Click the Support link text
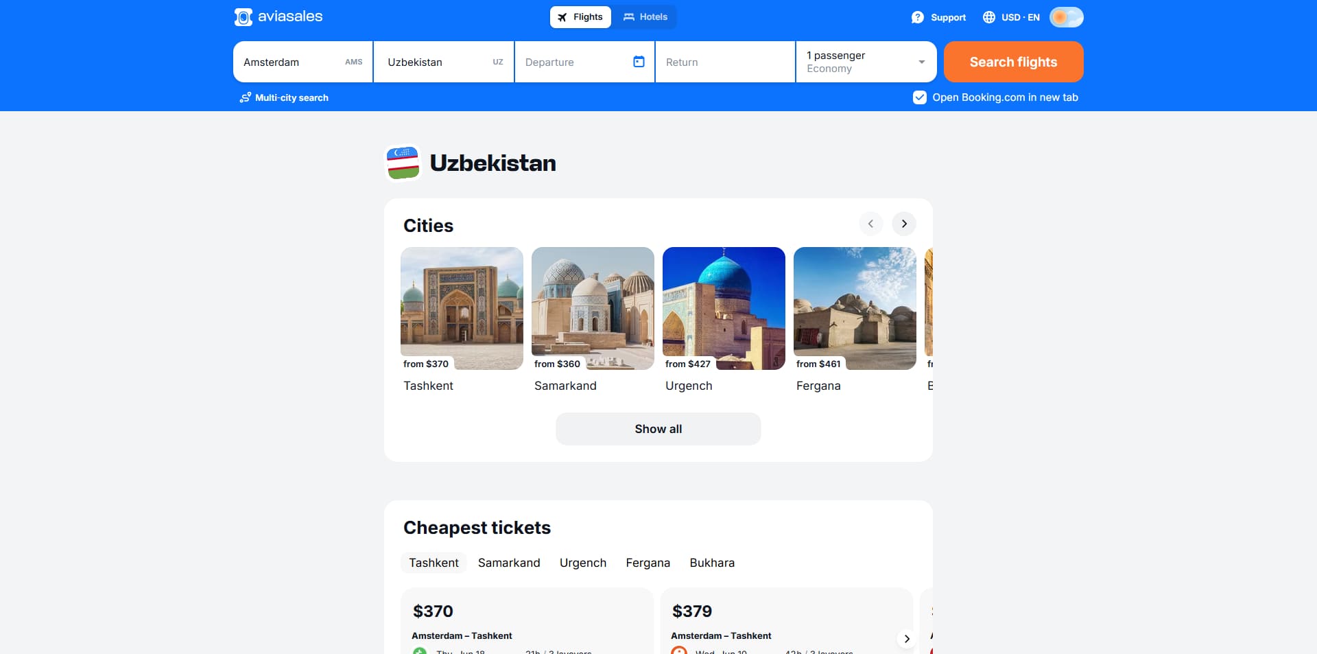The width and height of the screenshot is (1317, 654). click(x=948, y=17)
